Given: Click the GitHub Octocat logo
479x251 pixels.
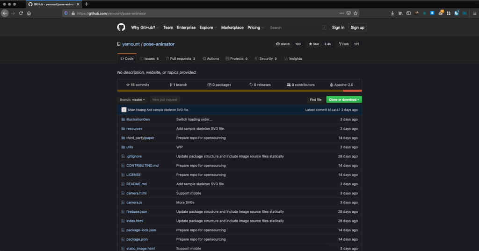Looking at the screenshot, I should click(x=121, y=28).
